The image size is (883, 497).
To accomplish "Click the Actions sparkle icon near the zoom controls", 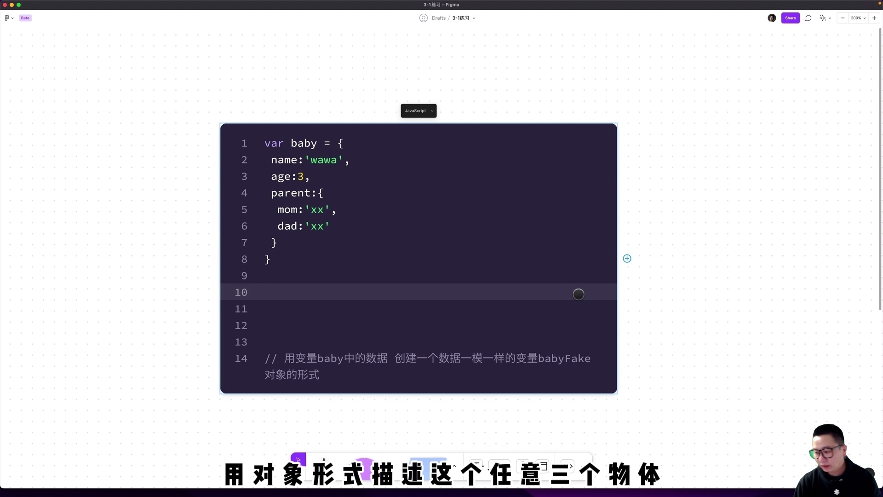I will click(x=822, y=18).
